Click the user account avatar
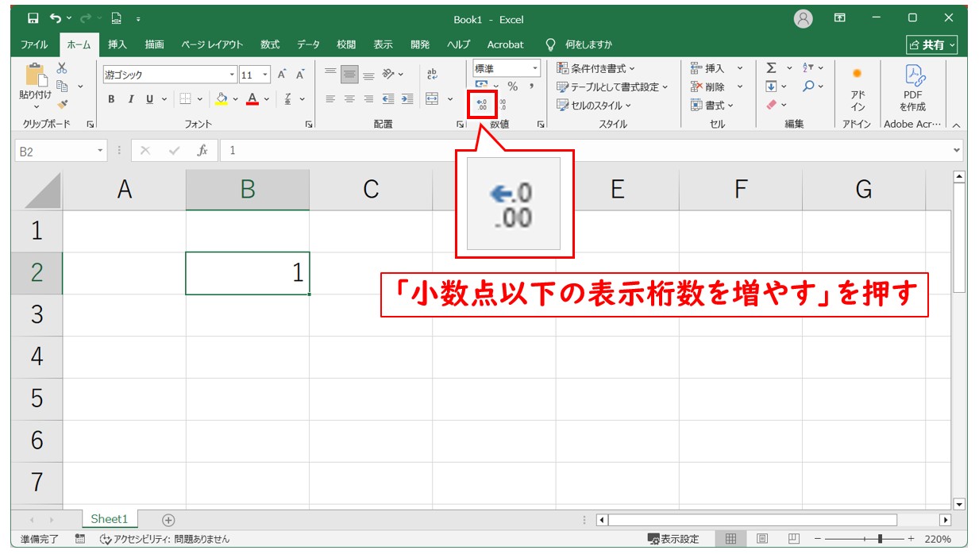 pos(804,19)
